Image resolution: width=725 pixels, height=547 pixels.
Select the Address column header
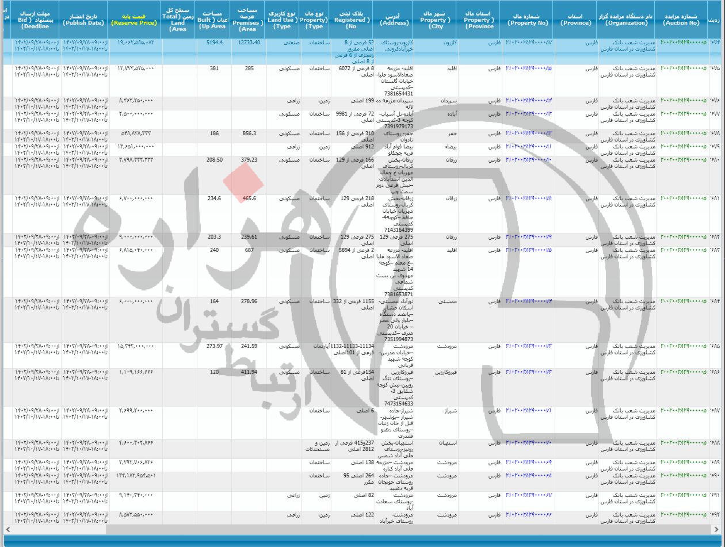click(394, 20)
